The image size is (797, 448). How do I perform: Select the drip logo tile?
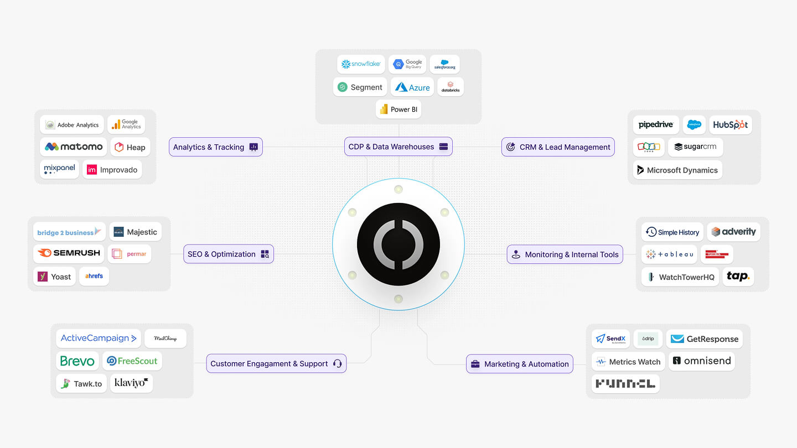[648, 338]
